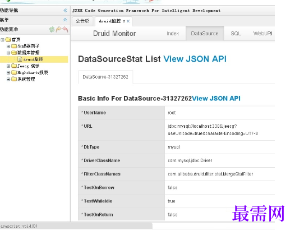Click the green refresh menu icon
Viewport: 295px width, 231px height.
tap(52, 29)
